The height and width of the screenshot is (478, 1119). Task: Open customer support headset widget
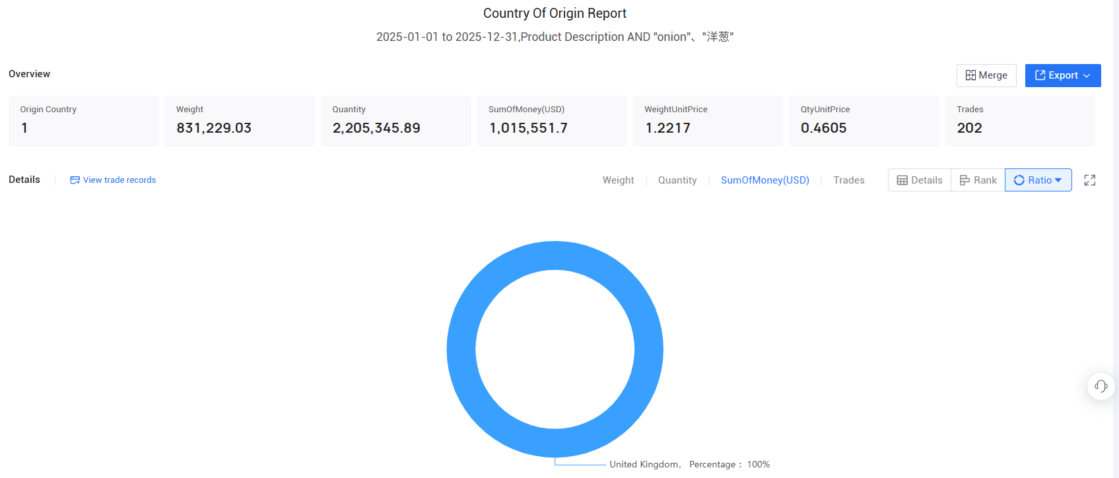click(1101, 386)
